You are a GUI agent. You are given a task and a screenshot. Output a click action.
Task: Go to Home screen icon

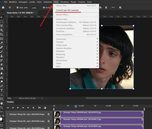pyautogui.click(x=3, y=8)
